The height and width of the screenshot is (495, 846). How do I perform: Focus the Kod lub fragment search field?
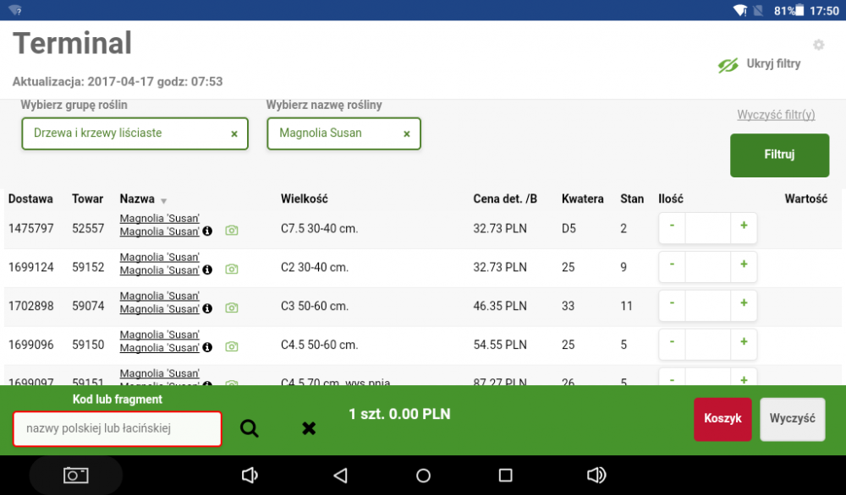(117, 429)
